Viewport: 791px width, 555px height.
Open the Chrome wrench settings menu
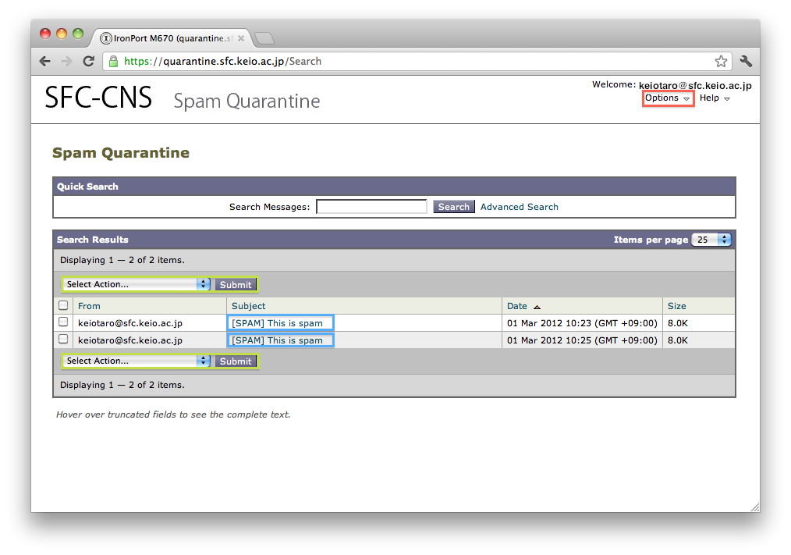pos(745,62)
